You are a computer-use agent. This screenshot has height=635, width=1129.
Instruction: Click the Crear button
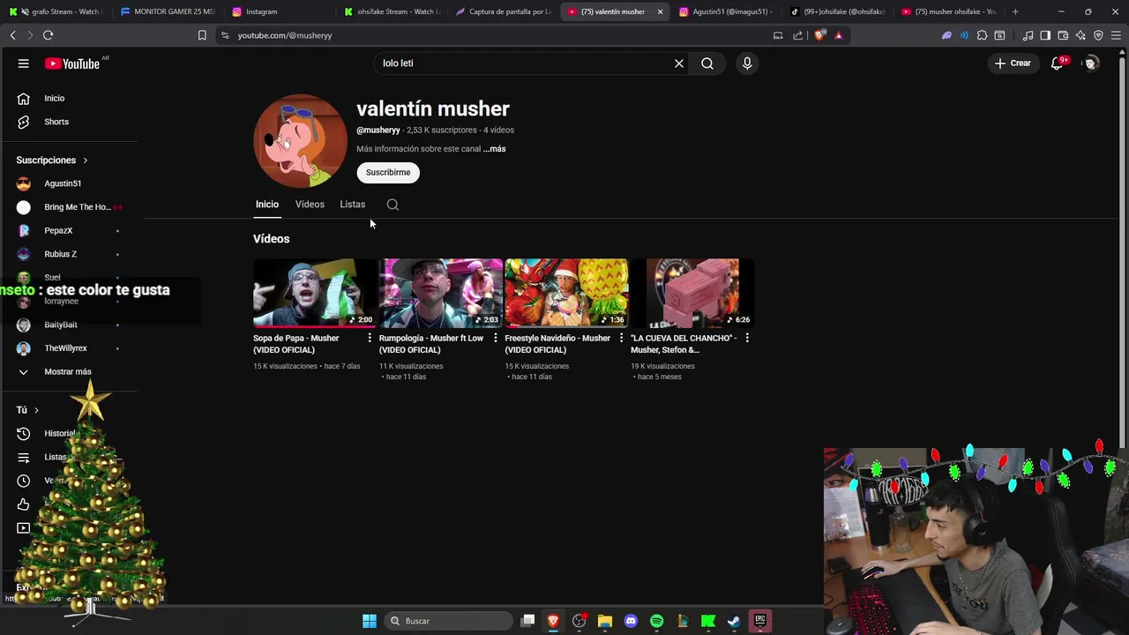1013,63
